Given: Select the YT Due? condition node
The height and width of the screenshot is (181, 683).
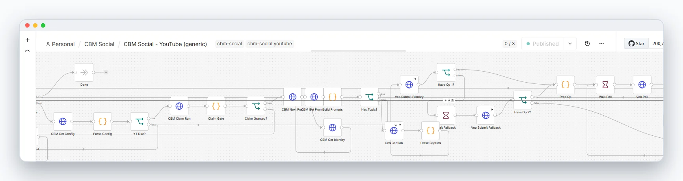Looking at the screenshot, I should (x=140, y=122).
